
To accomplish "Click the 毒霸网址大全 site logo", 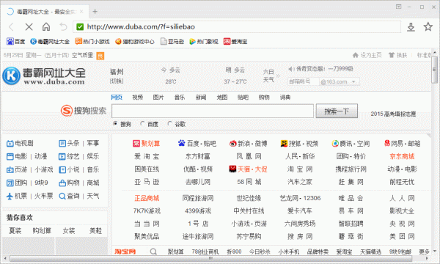I will tap(44, 76).
